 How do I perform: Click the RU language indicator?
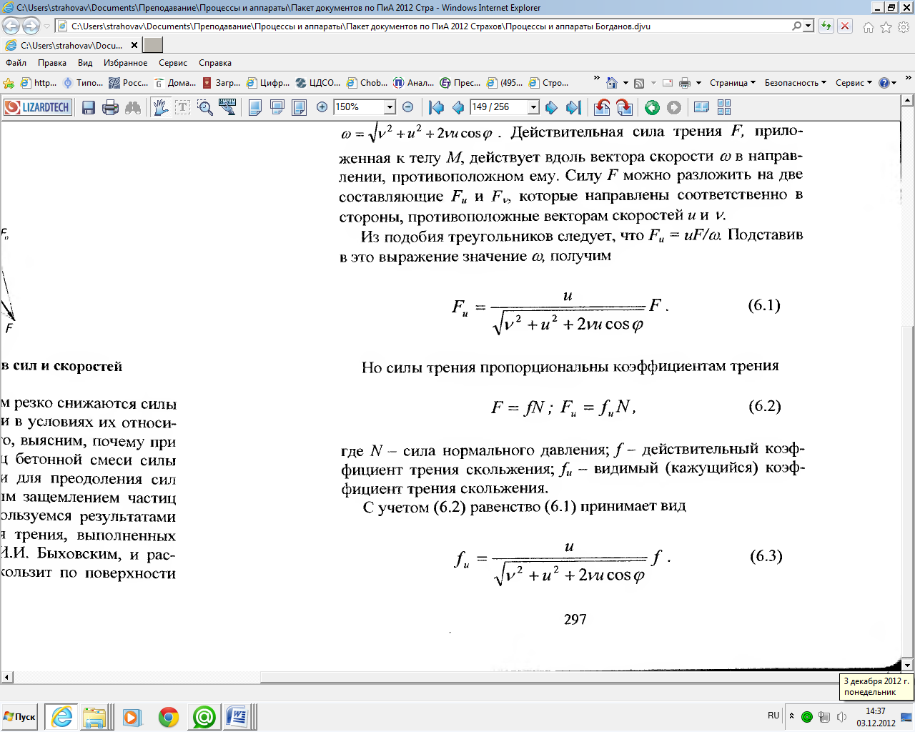[x=773, y=716]
